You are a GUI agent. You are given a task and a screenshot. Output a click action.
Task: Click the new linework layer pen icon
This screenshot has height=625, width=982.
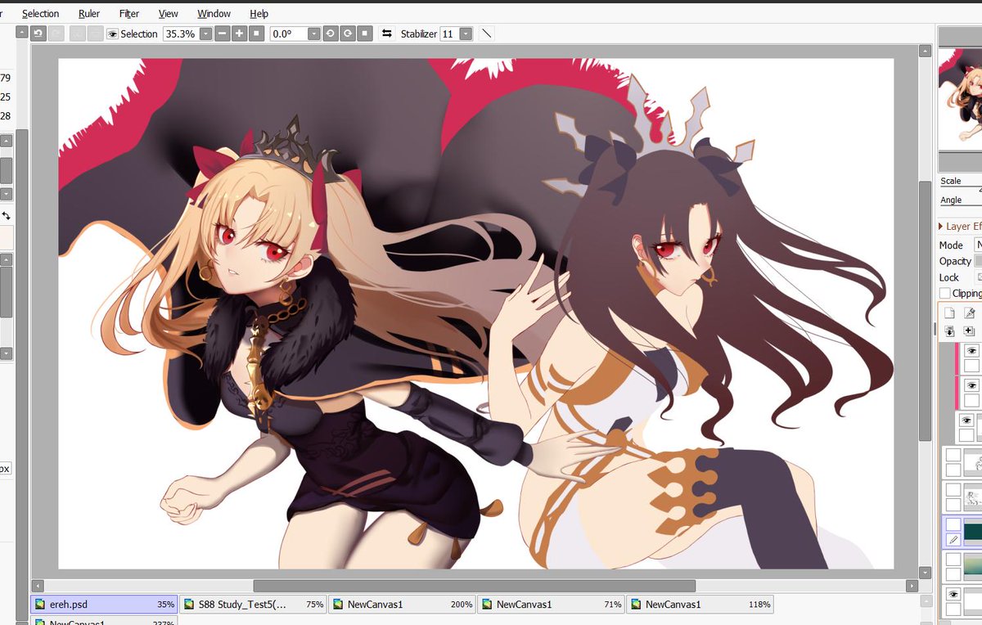pyautogui.click(x=970, y=312)
